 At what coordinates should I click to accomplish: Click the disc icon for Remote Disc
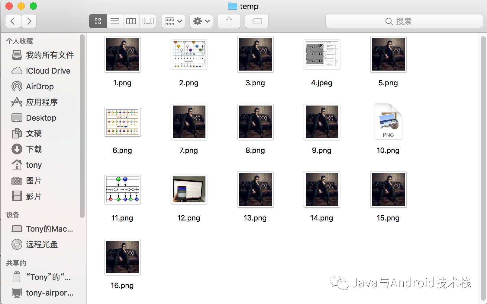17,244
